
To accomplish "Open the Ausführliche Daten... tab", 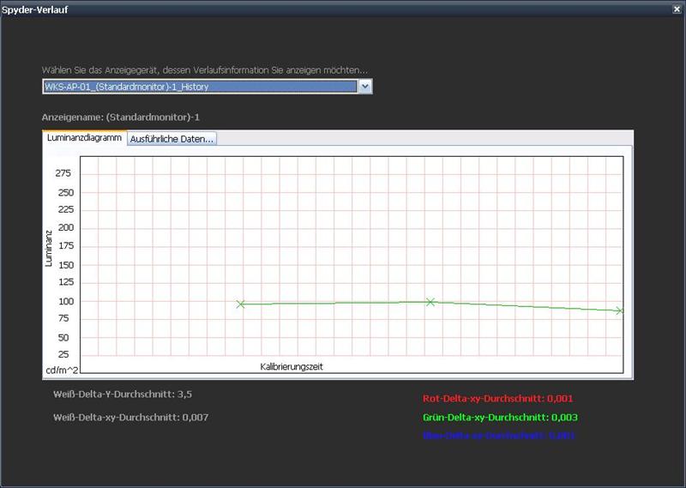I will 171,139.
